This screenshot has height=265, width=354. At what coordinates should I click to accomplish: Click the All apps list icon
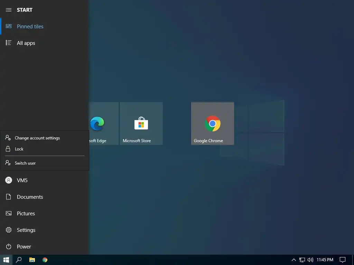tap(9, 42)
